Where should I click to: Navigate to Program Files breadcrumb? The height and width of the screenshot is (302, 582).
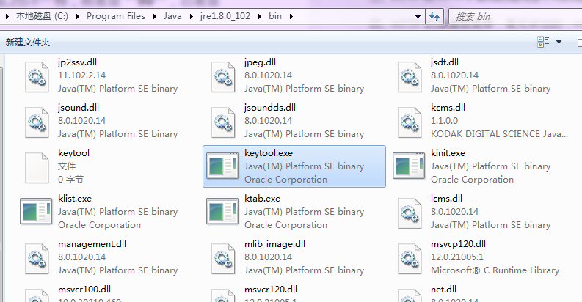[x=116, y=16]
